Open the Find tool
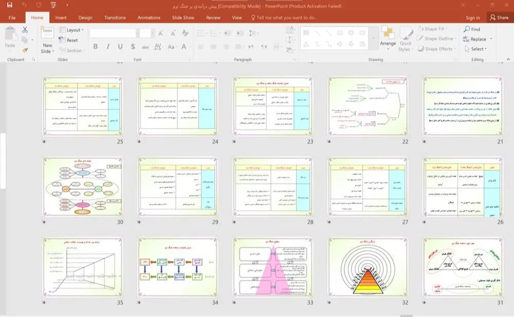 (x=472, y=29)
